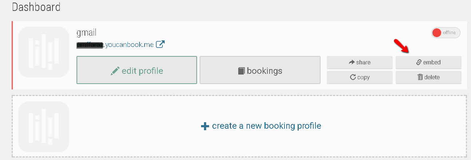This screenshot has width=471, height=160.
Task: Click the book icon on bookings
Action: [242, 71]
